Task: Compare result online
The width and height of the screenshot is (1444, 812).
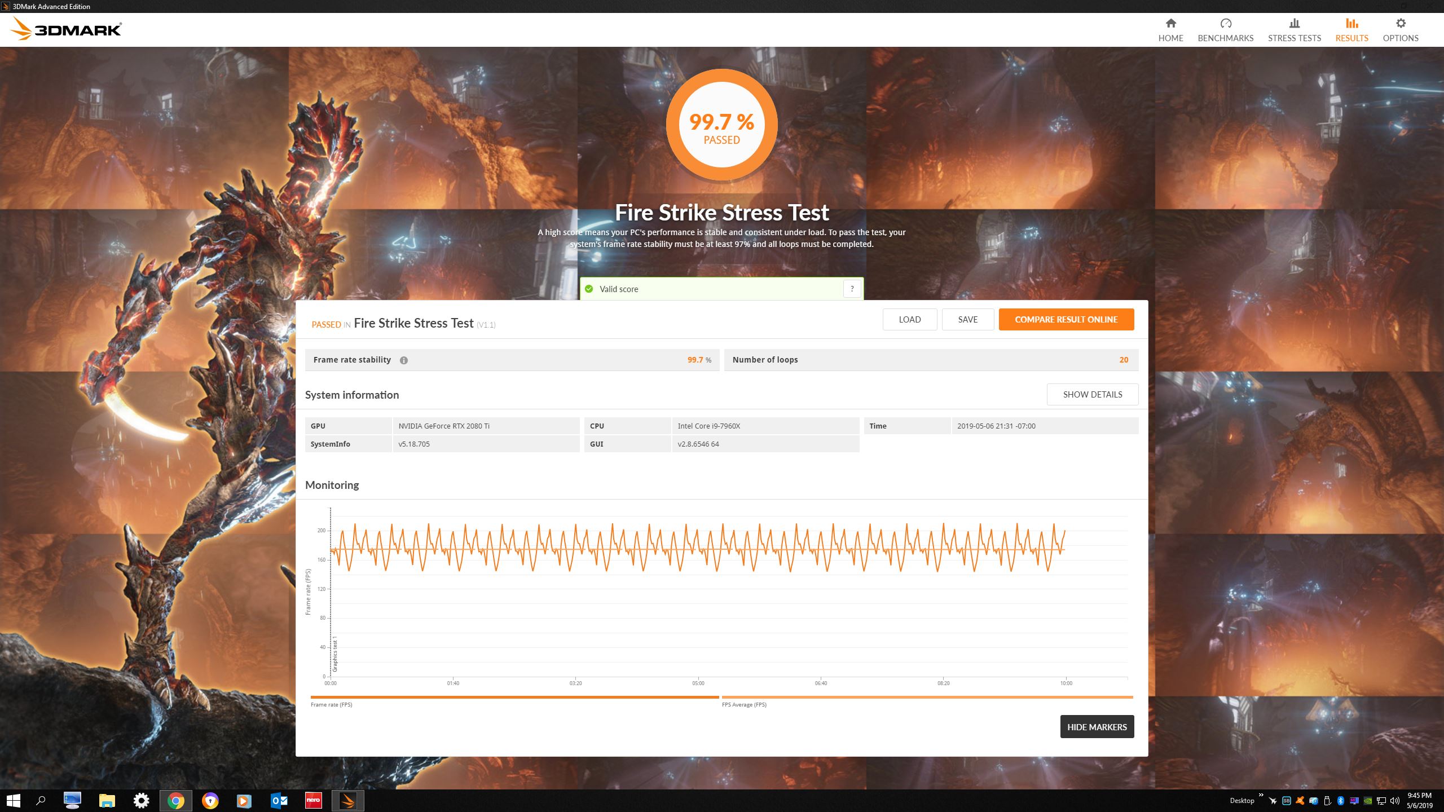Action: [x=1066, y=319]
